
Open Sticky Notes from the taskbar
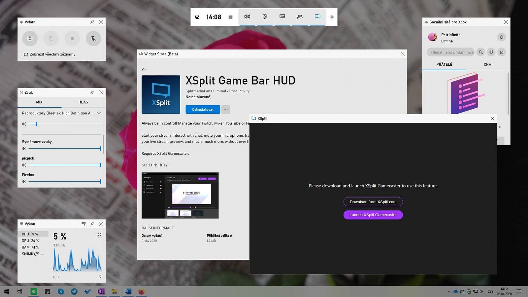[47, 291]
